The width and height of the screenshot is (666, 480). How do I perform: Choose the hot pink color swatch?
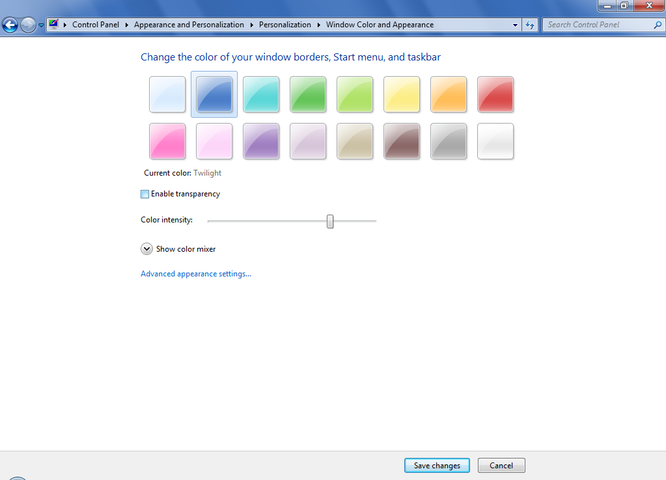click(167, 141)
